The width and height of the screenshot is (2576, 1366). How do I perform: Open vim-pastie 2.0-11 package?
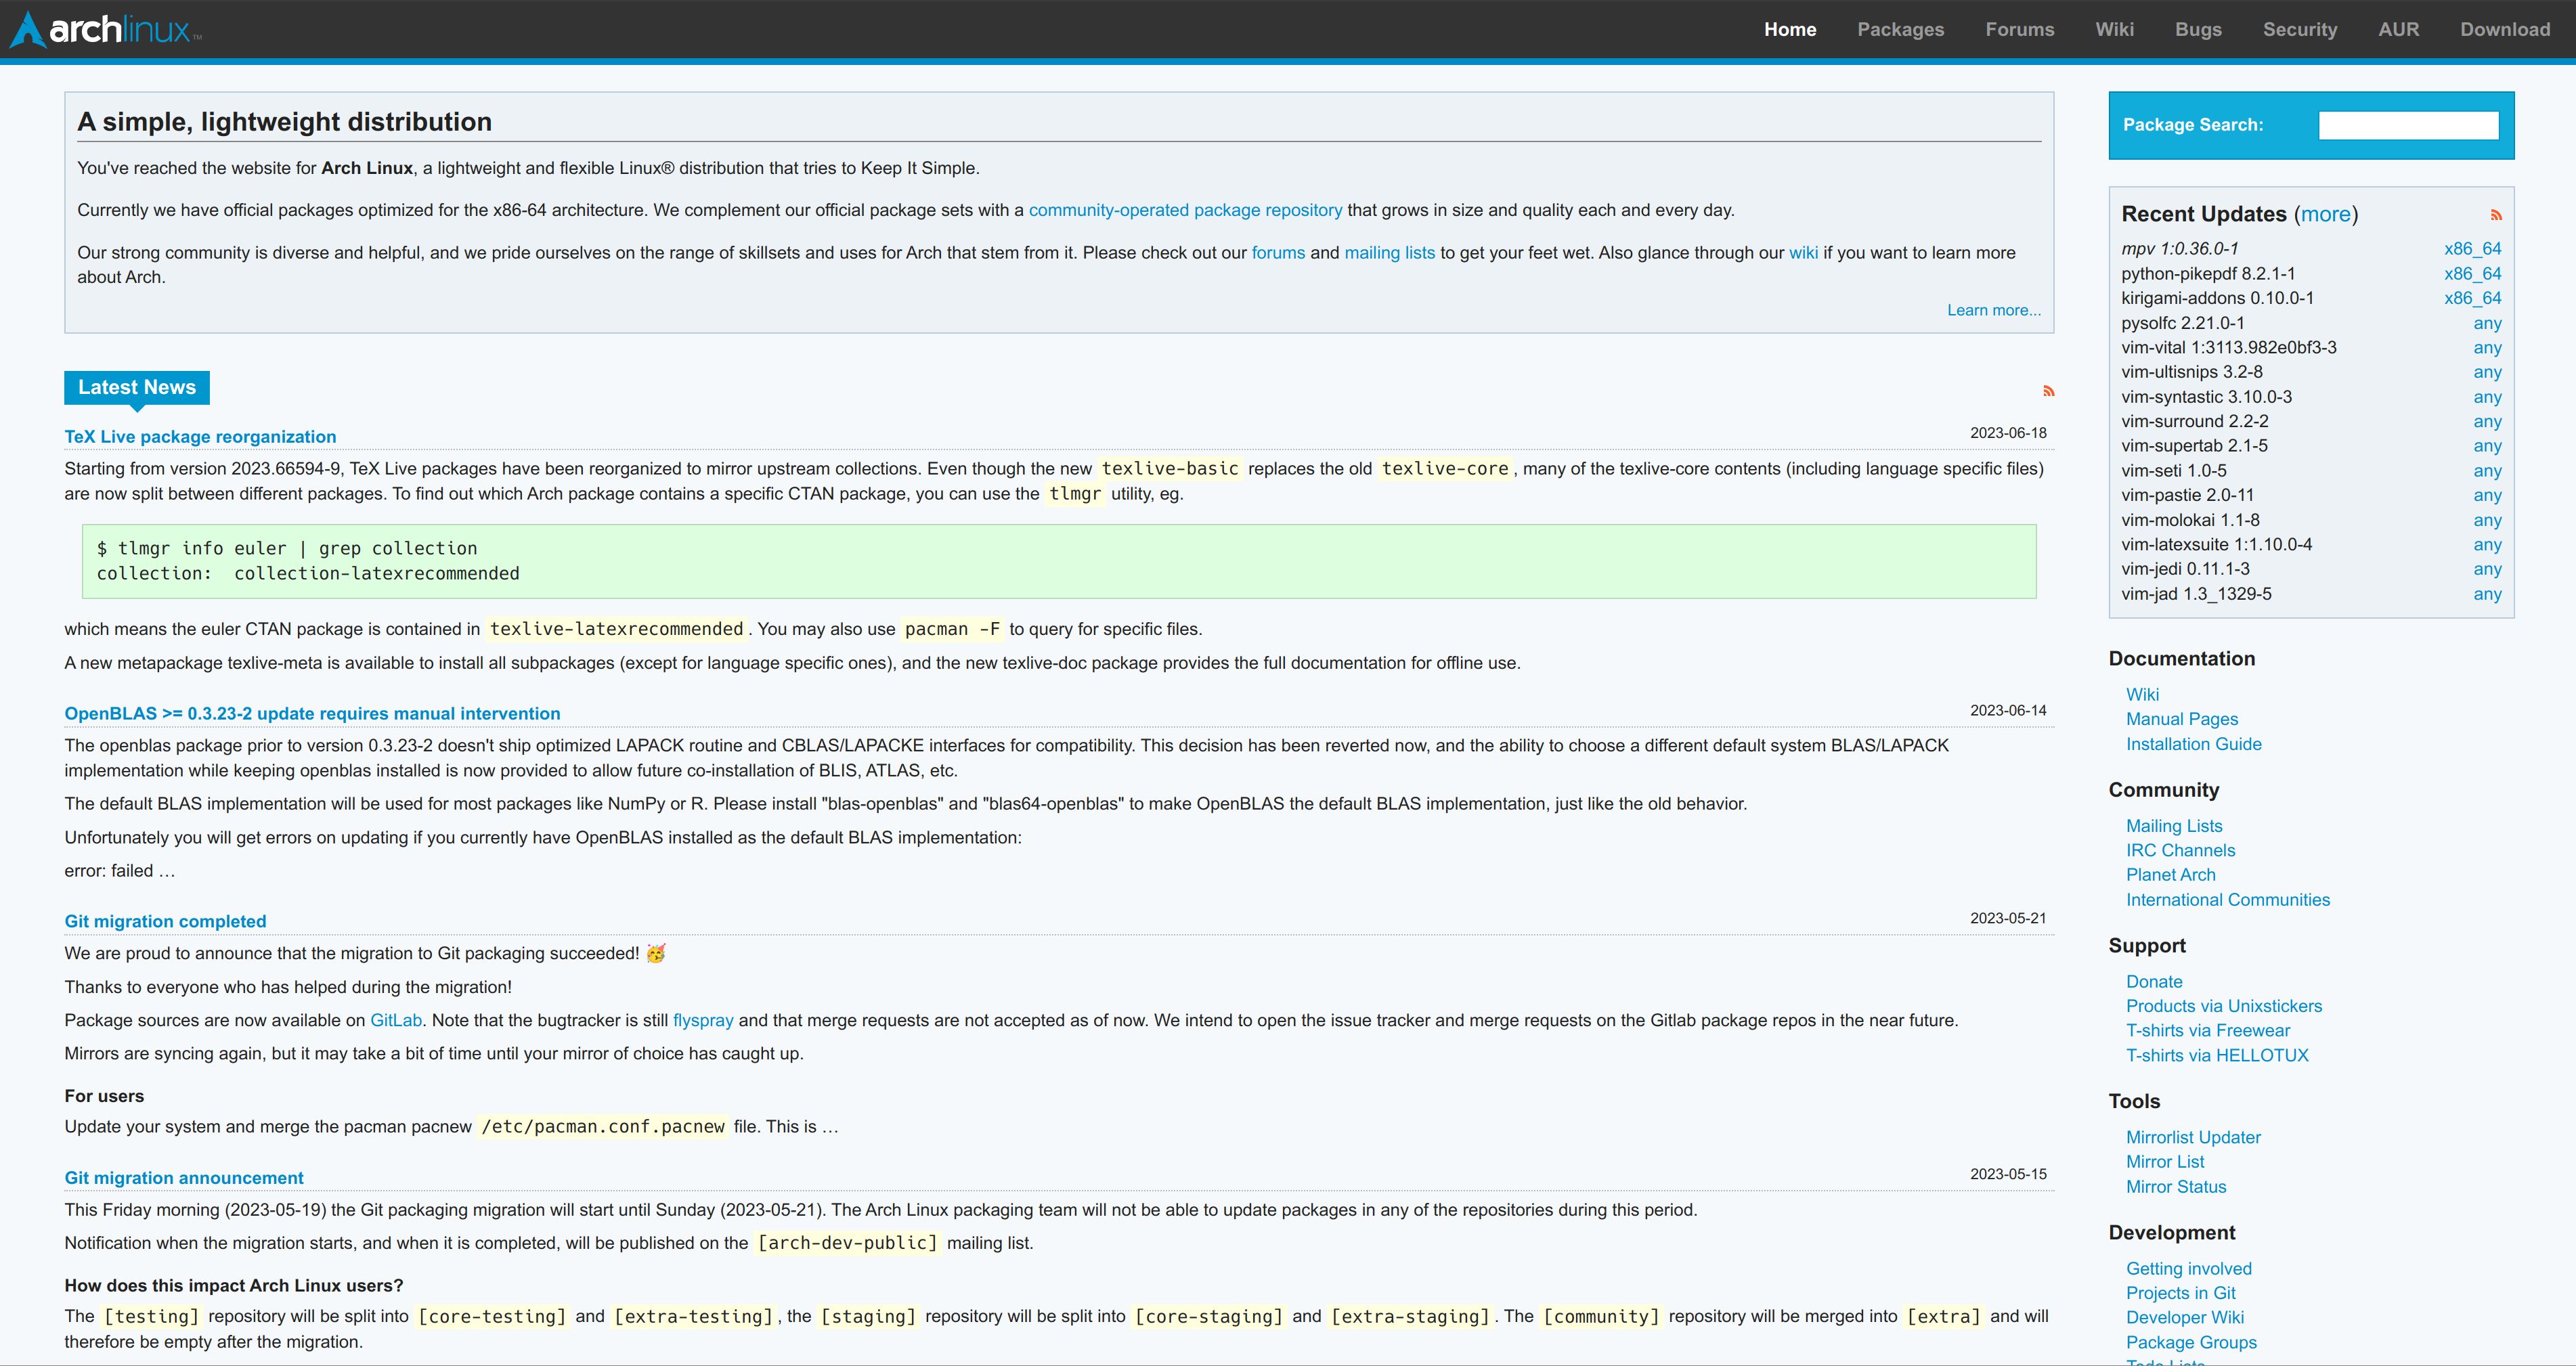2188,495
